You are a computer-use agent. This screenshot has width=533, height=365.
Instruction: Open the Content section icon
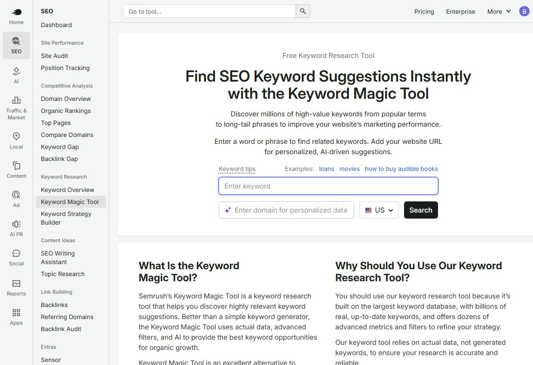click(16, 166)
